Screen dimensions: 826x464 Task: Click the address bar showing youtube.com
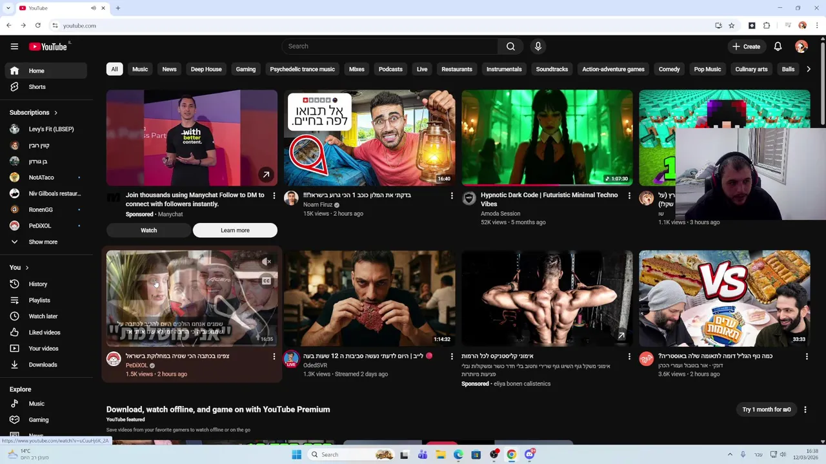tap(381, 26)
